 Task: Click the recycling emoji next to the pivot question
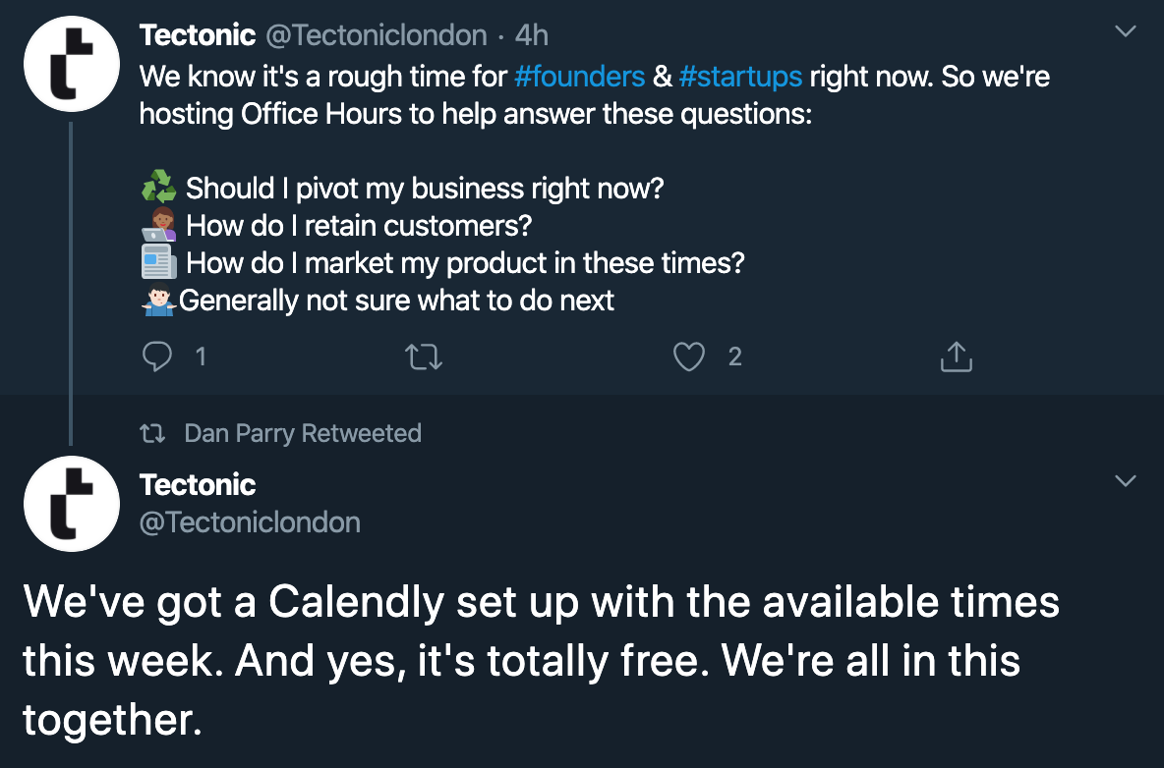pos(159,187)
